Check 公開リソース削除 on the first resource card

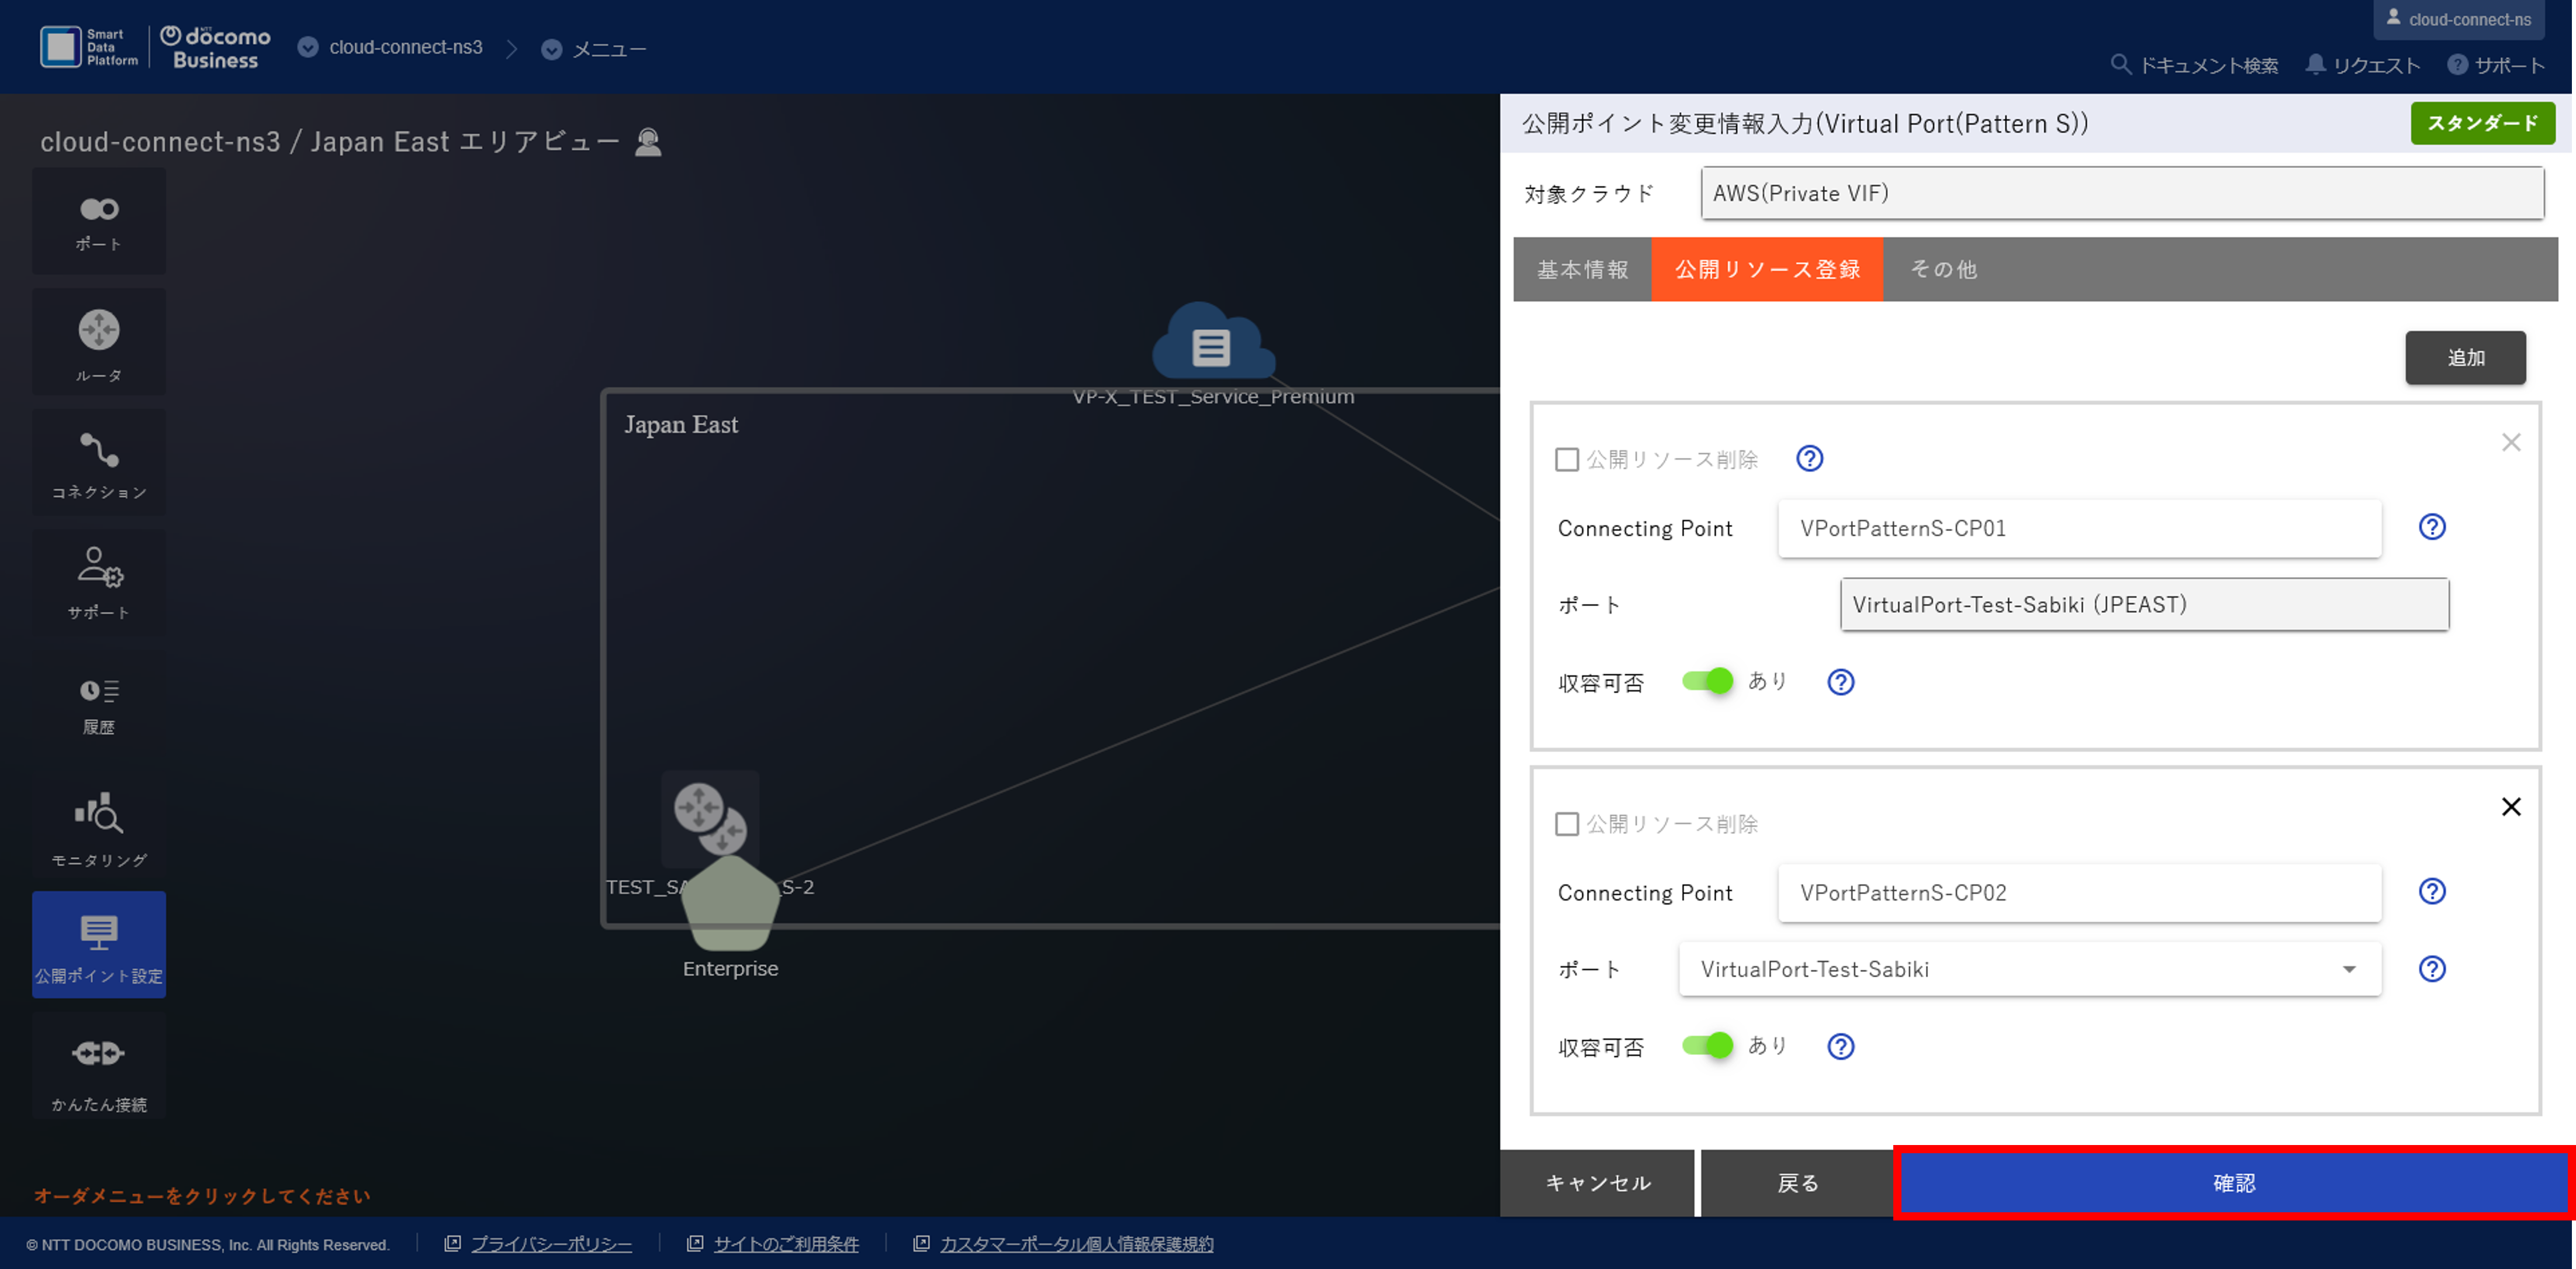tap(1566, 460)
